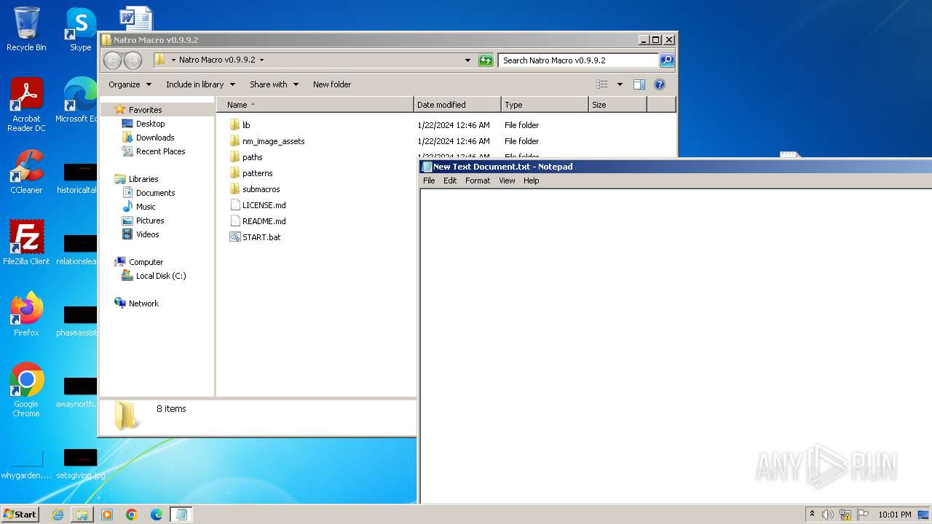
Task: Click the Back navigation arrow in Explorer
Action: 112,60
